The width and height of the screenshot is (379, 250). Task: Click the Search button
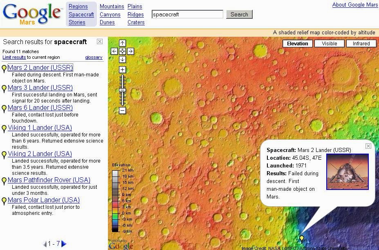click(239, 14)
